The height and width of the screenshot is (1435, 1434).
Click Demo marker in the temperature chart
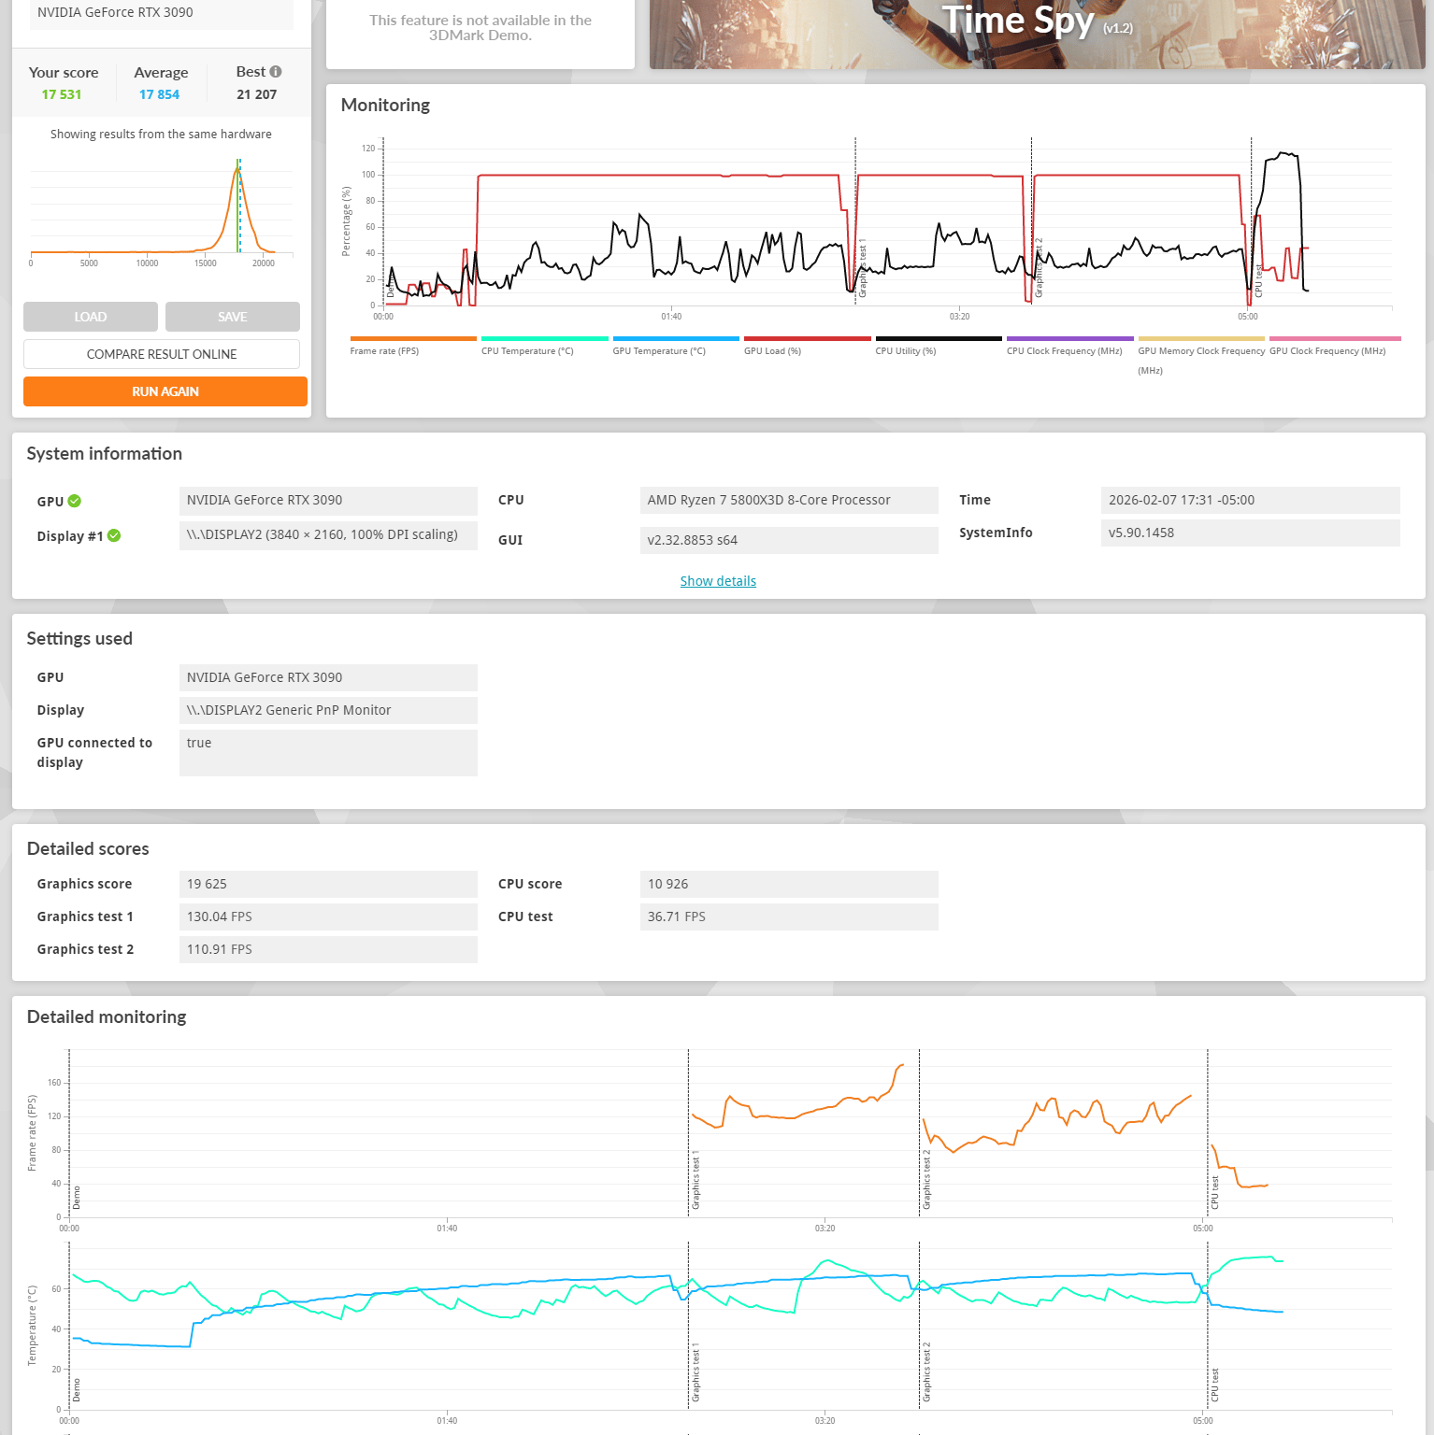77,1390
